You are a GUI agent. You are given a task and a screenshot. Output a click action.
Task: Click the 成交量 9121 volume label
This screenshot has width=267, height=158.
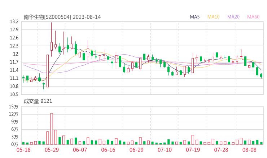(38, 101)
